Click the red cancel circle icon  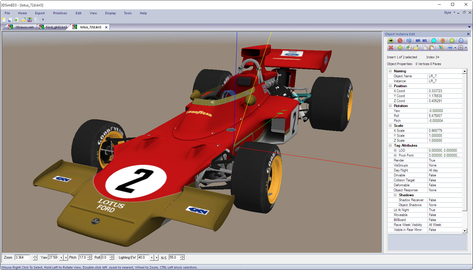[x=400, y=41]
